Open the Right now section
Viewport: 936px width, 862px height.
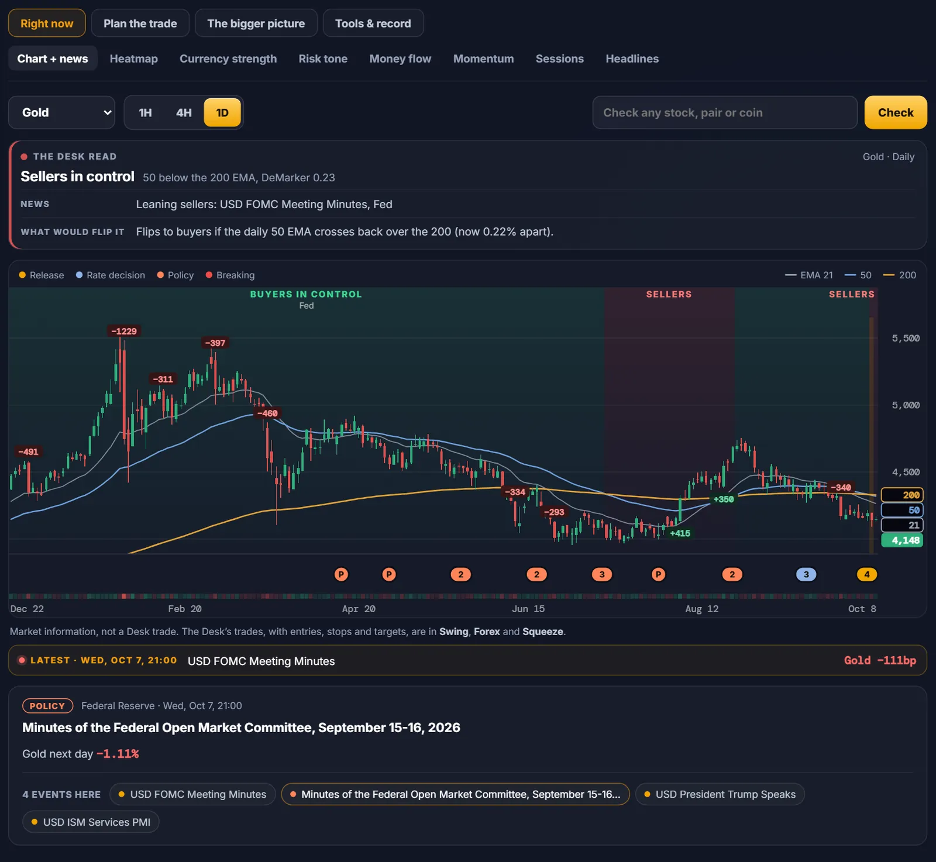[47, 23]
